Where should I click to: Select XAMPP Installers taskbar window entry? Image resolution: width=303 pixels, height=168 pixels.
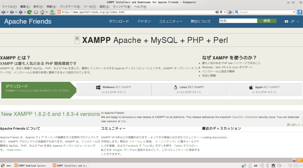pyautogui.click(x=71, y=165)
